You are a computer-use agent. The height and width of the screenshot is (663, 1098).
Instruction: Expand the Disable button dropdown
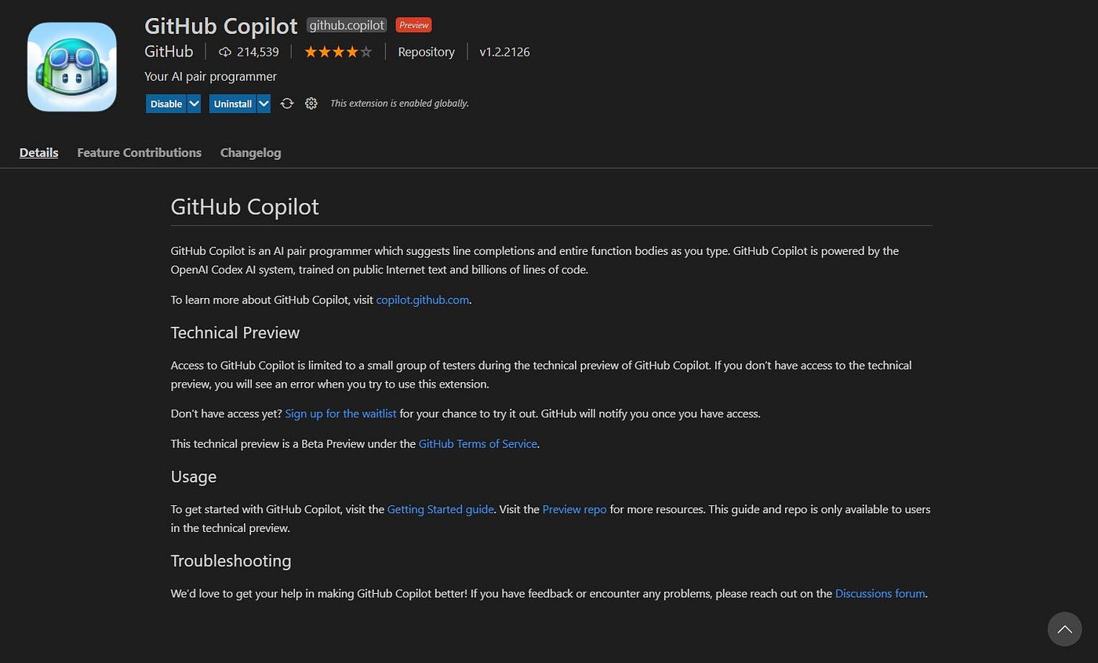(194, 103)
